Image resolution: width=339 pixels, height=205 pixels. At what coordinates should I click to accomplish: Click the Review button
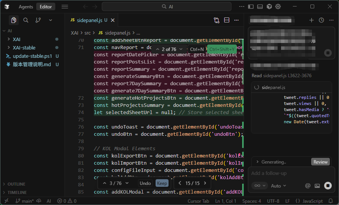coord(320,162)
